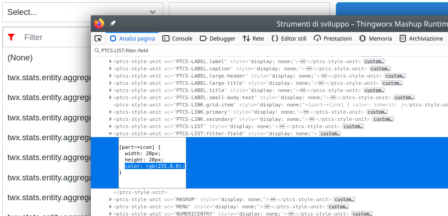Screen dimensions: 448x216
Task: Expand the PTCS-LABEL.label node
Action: [110, 61]
